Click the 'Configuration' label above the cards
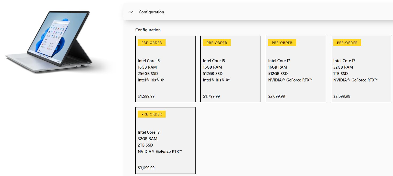The height and width of the screenshot is (176, 393). pos(148,30)
